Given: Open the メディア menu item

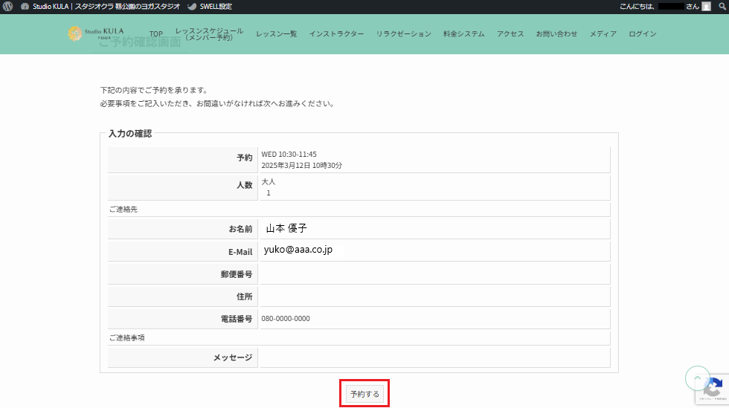Looking at the screenshot, I should 603,34.
